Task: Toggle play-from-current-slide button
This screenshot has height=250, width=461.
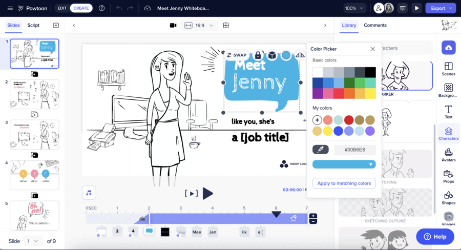Action: (x=191, y=194)
